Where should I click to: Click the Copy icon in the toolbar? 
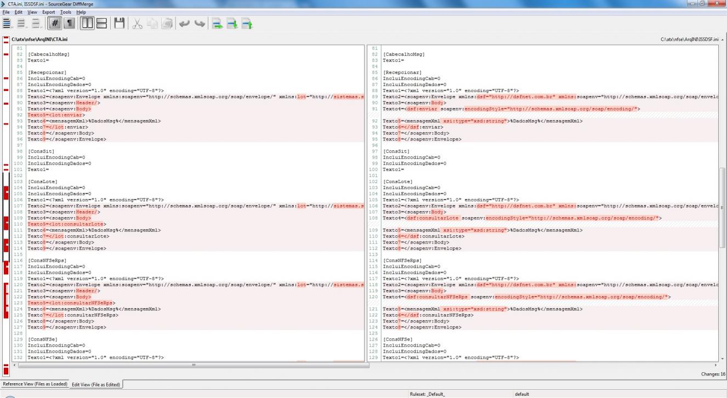(154, 23)
